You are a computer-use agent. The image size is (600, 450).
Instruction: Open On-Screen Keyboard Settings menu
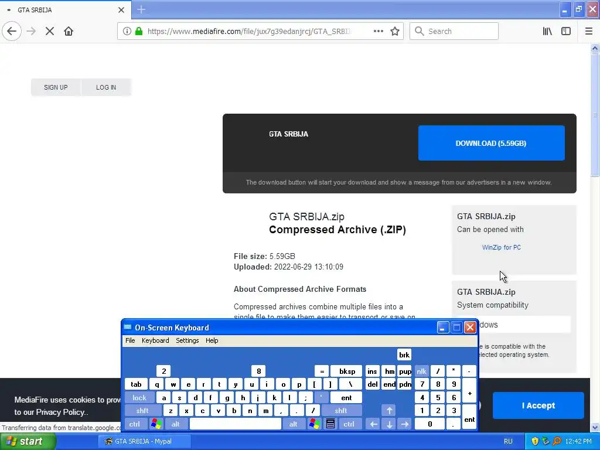pos(187,340)
